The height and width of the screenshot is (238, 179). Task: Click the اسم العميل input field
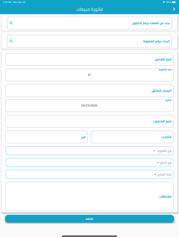tap(89, 59)
